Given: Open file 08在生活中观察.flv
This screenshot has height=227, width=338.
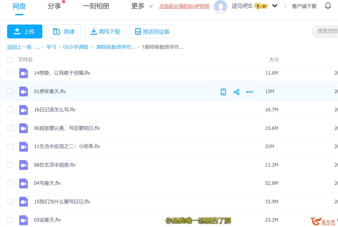Looking at the screenshot, I should click(x=55, y=165).
